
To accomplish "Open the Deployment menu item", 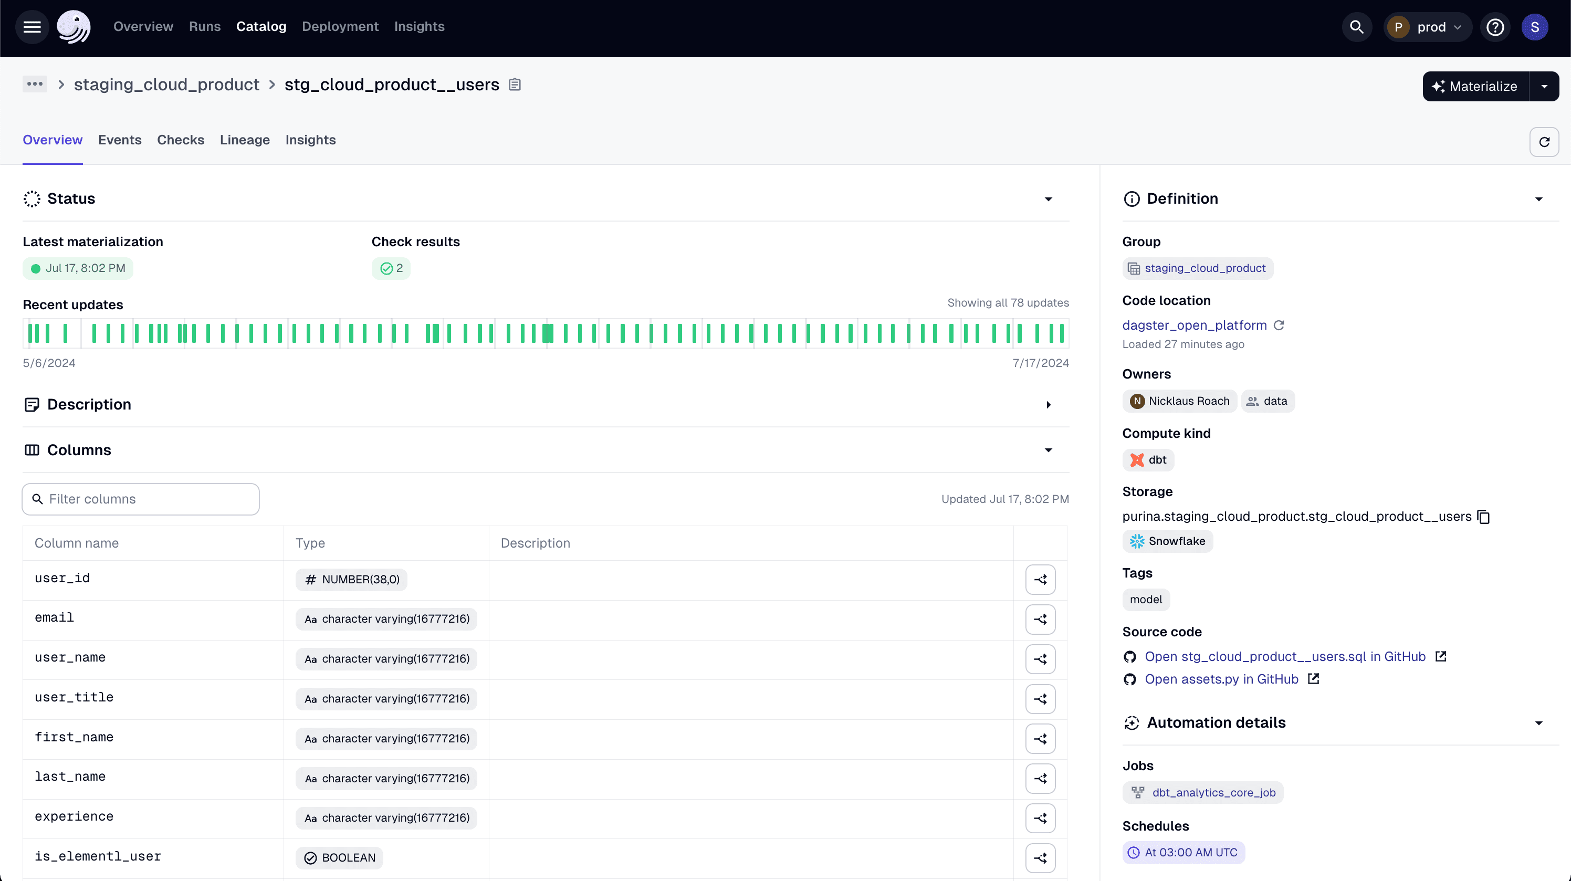I will pyautogui.click(x=340, y=26).
